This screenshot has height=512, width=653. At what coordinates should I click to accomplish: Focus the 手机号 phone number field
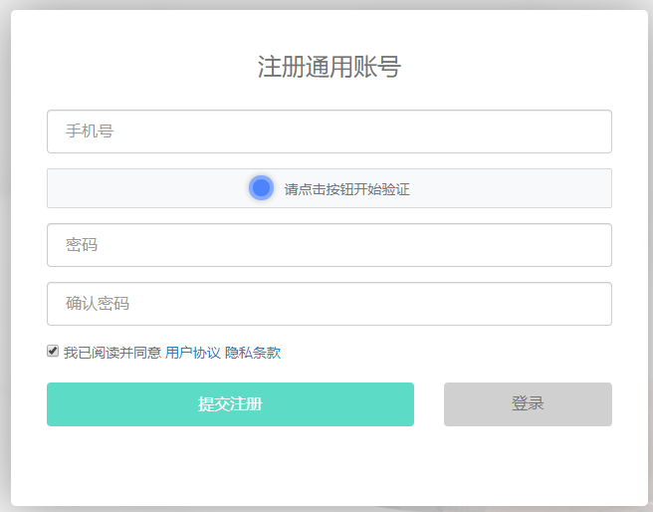[x=328, y=131]
